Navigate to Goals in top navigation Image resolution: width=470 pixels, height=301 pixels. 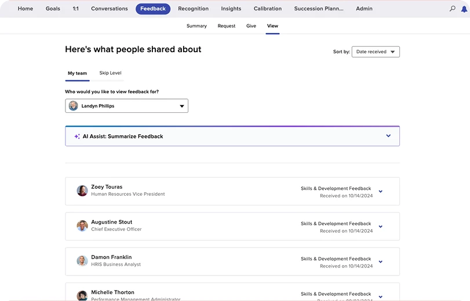click(x=53, y=9)
